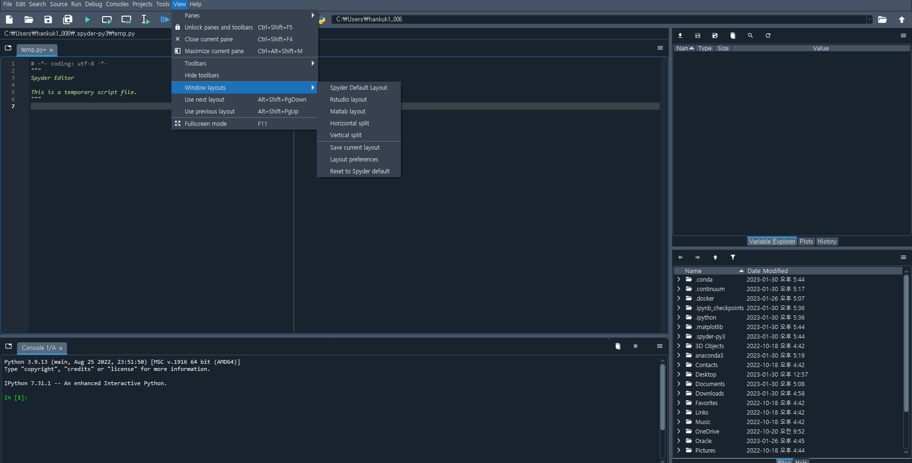Expand the .conda folder

coord(679,280)
